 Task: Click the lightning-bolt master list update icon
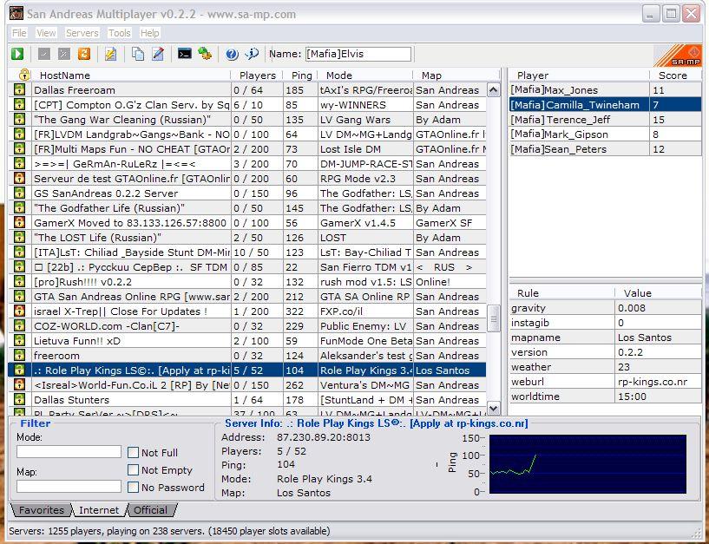click(110, 54)
